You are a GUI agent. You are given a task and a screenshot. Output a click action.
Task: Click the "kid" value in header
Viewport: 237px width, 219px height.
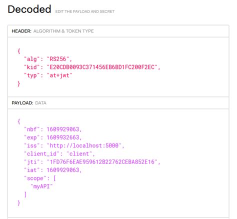[102, 67]
